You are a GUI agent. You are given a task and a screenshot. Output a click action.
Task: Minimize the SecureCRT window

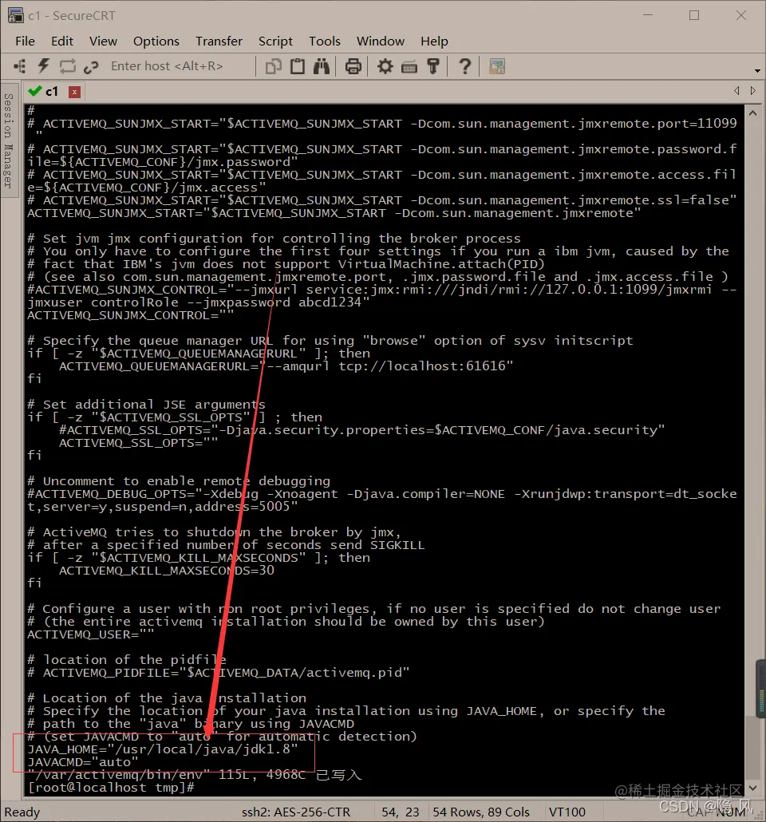point(648,15)
